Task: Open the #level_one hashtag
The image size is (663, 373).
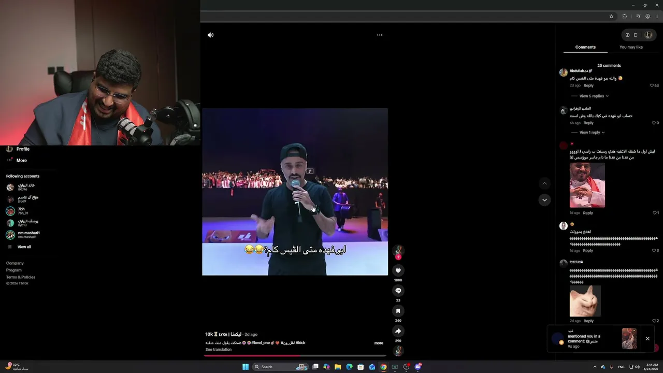Action: [261, 343]
